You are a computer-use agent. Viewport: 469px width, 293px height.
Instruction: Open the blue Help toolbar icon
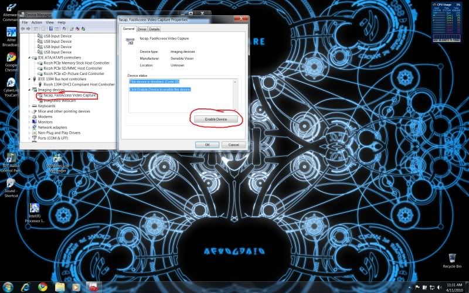51,29
